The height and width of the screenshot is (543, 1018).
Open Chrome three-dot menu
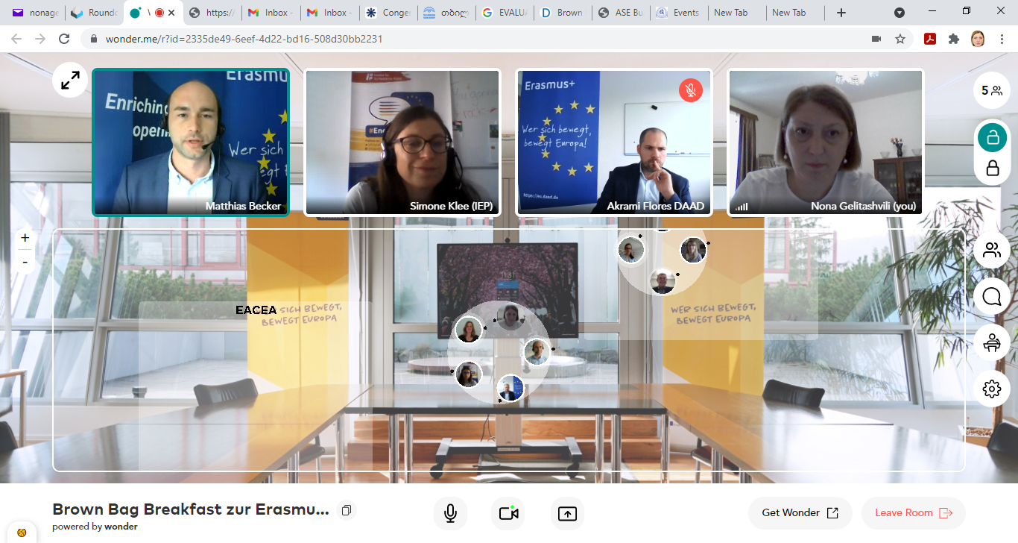(x=1002, y=39)
